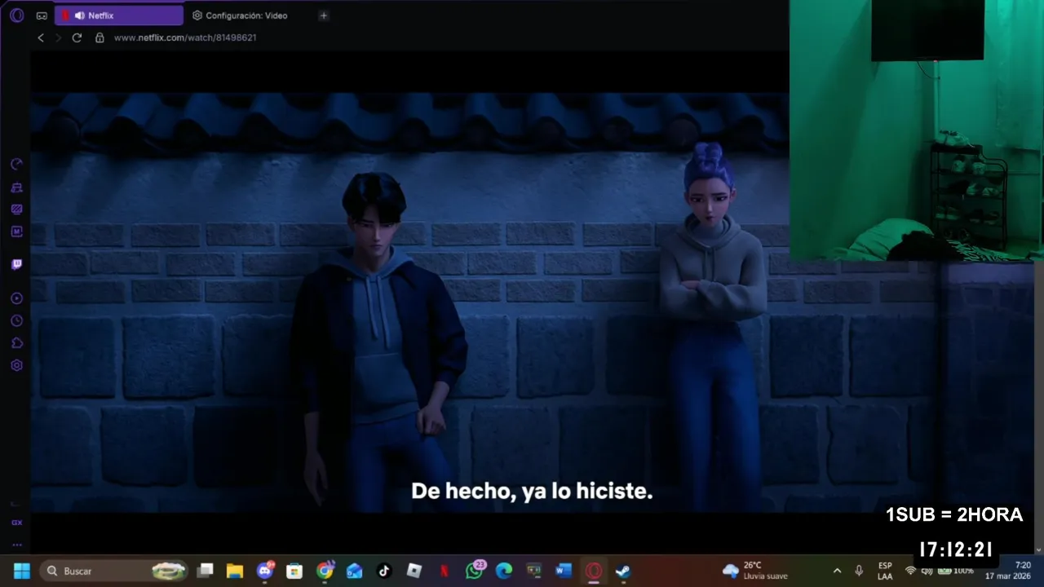Open the striped-square sidebar icon
Image resolution: width=1044 pixels, height=587 pixels.
16,210
